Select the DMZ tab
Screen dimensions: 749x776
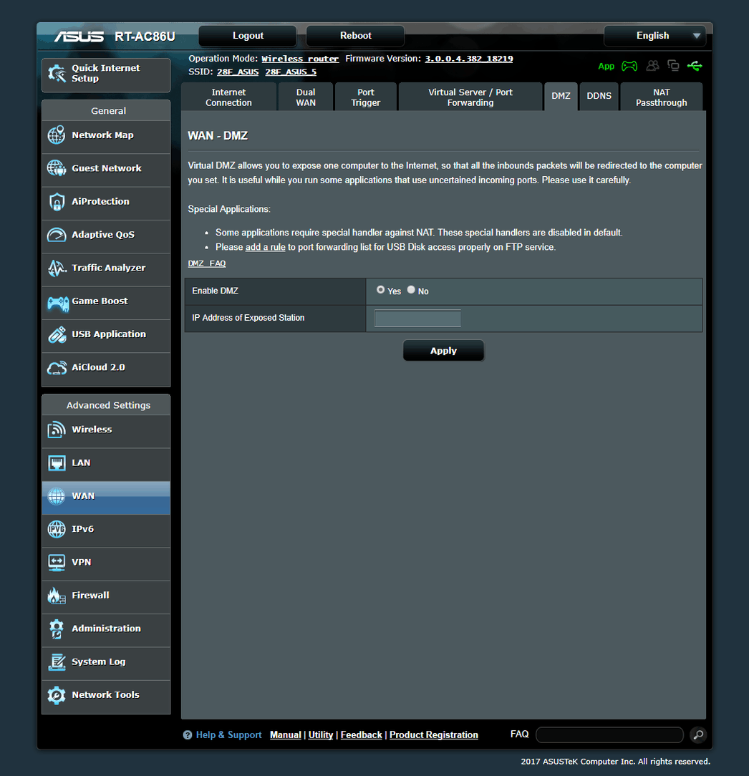(x=561, y=97)
